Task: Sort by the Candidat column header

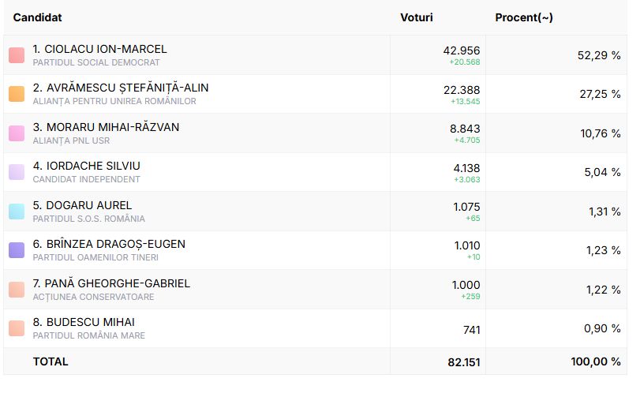Action: point(38,17)
